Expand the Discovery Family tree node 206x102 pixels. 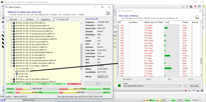click(11, 28)
